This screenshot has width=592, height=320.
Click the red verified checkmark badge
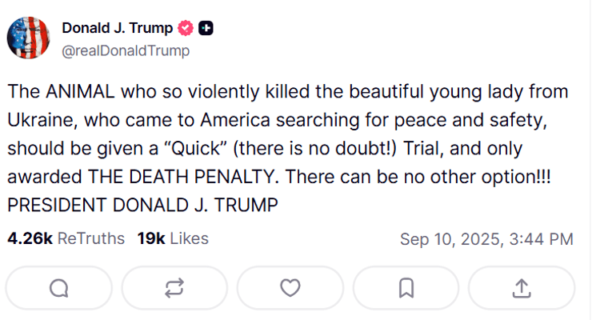186,29
